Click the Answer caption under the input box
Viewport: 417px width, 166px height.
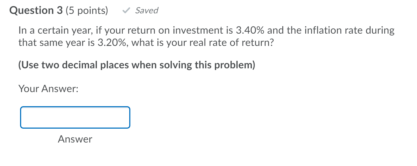(75, 139)
